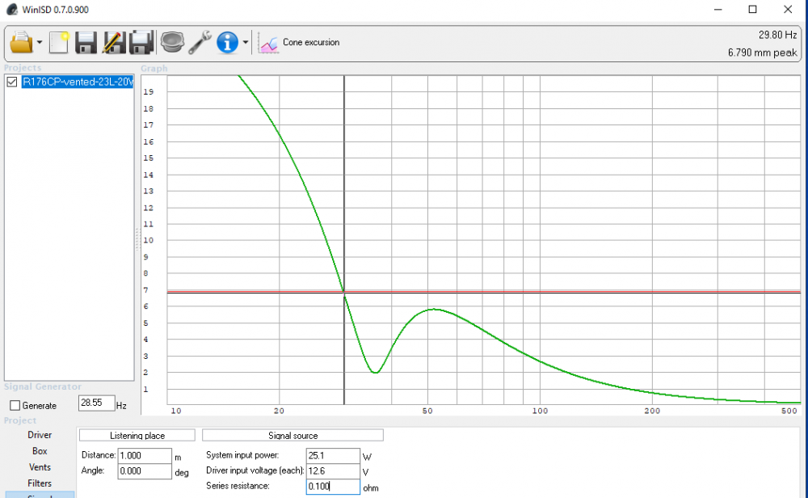808x498 pixels.
Task: Open the driver database speaker icon
Action: click(x=171, y=42)
